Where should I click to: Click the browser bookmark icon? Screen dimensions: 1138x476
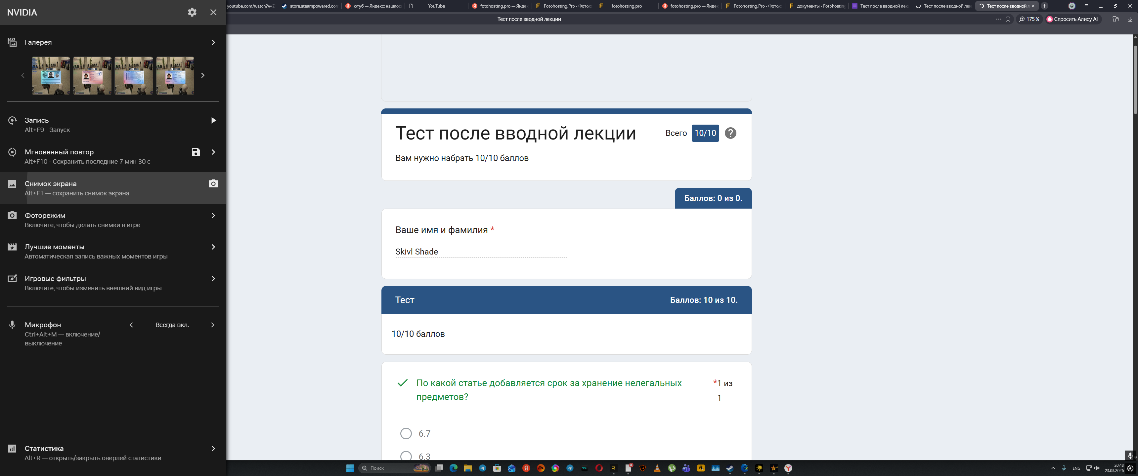click(1008, 19)
